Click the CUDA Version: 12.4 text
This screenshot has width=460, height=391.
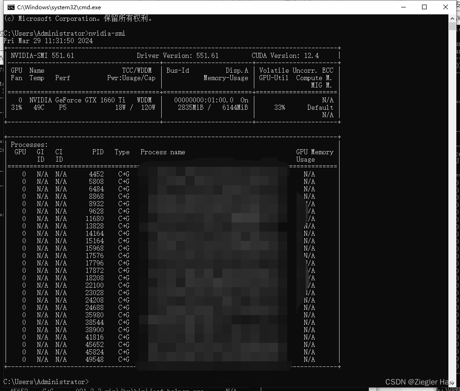point(285,56)
